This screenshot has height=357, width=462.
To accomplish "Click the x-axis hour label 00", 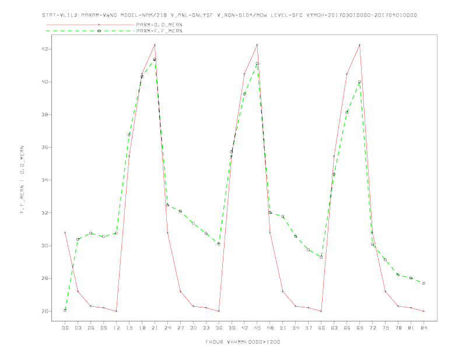I will click(x=65, y=328).
